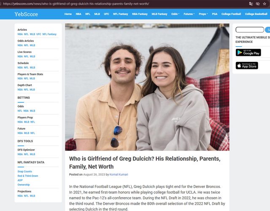
Task: Open author Komal Kumari's profile link
Action: 119,174
